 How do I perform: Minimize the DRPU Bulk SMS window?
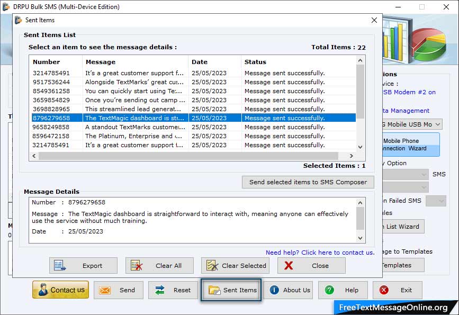(x=398, y=7)
